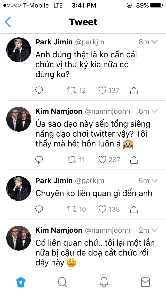Screen dimensions: 166x295
Task: Expand chevron menu on Kim Namjoon's 2m tweet
Action: point(155,230)
